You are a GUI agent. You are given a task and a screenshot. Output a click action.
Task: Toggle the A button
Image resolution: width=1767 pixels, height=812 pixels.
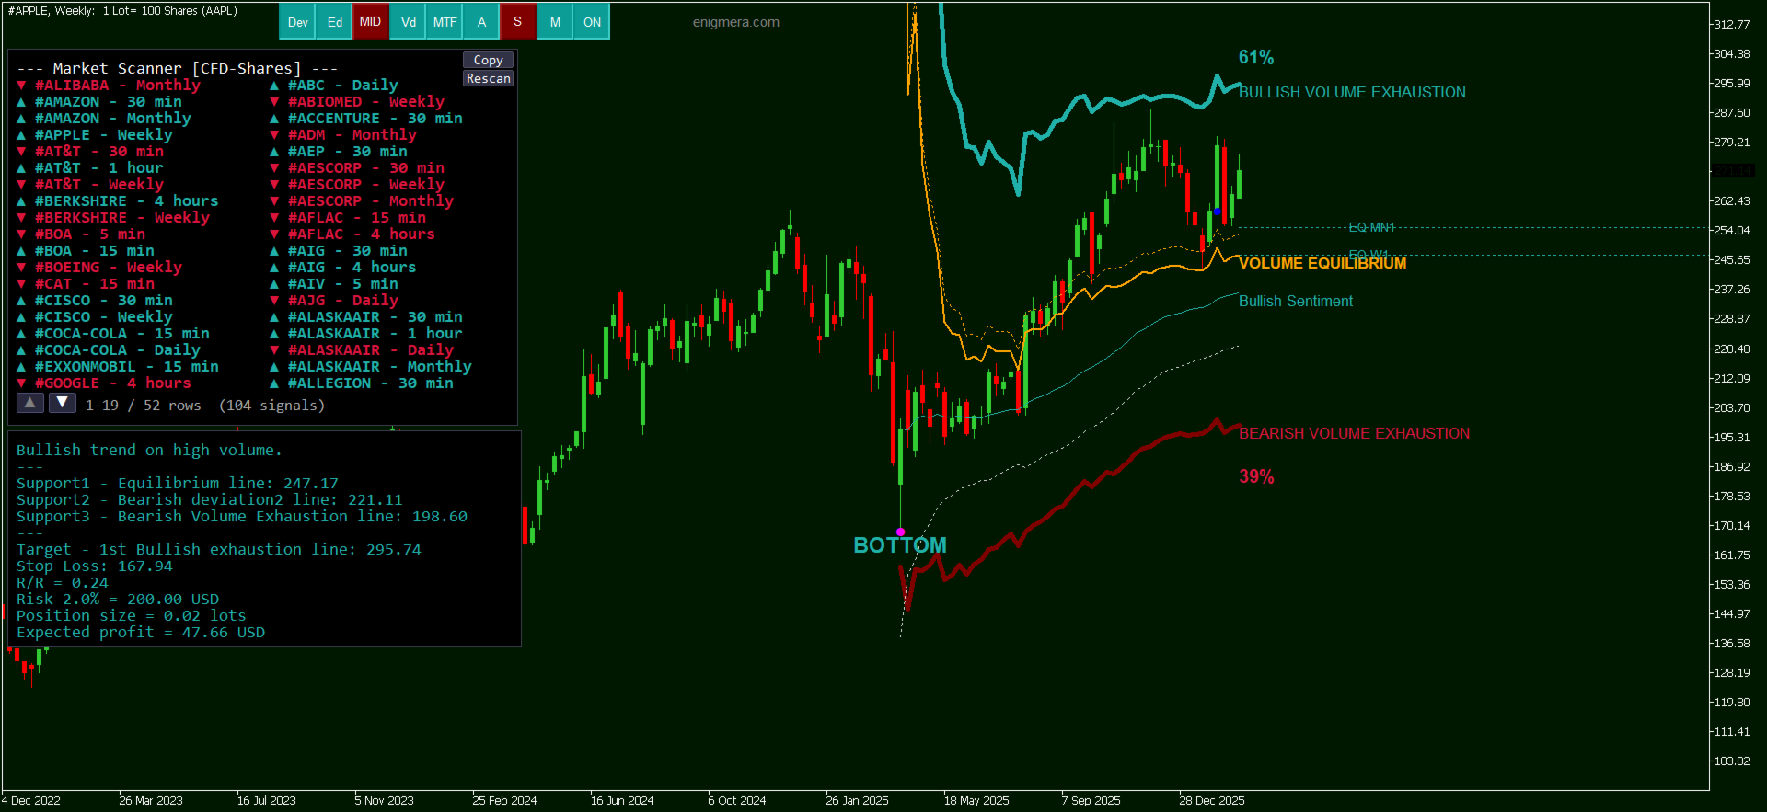481,22
